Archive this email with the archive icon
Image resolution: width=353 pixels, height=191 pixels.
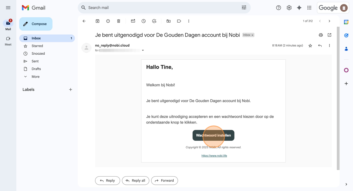[97, 21]
